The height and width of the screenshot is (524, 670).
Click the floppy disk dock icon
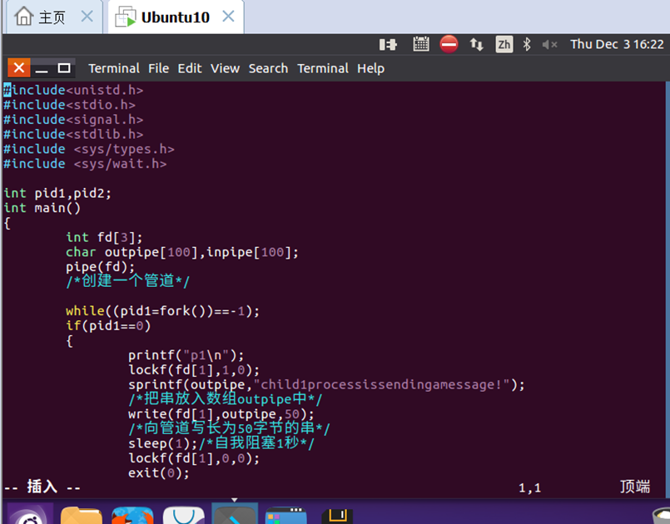(337, 516)
